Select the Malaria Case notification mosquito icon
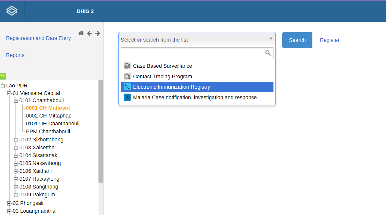 [127, 97]
